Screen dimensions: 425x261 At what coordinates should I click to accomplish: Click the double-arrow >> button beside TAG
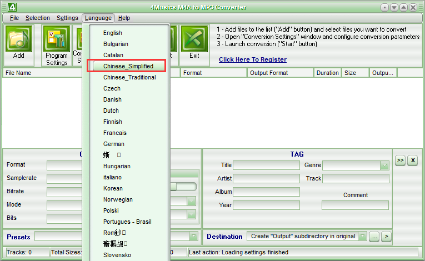[401, 160]
